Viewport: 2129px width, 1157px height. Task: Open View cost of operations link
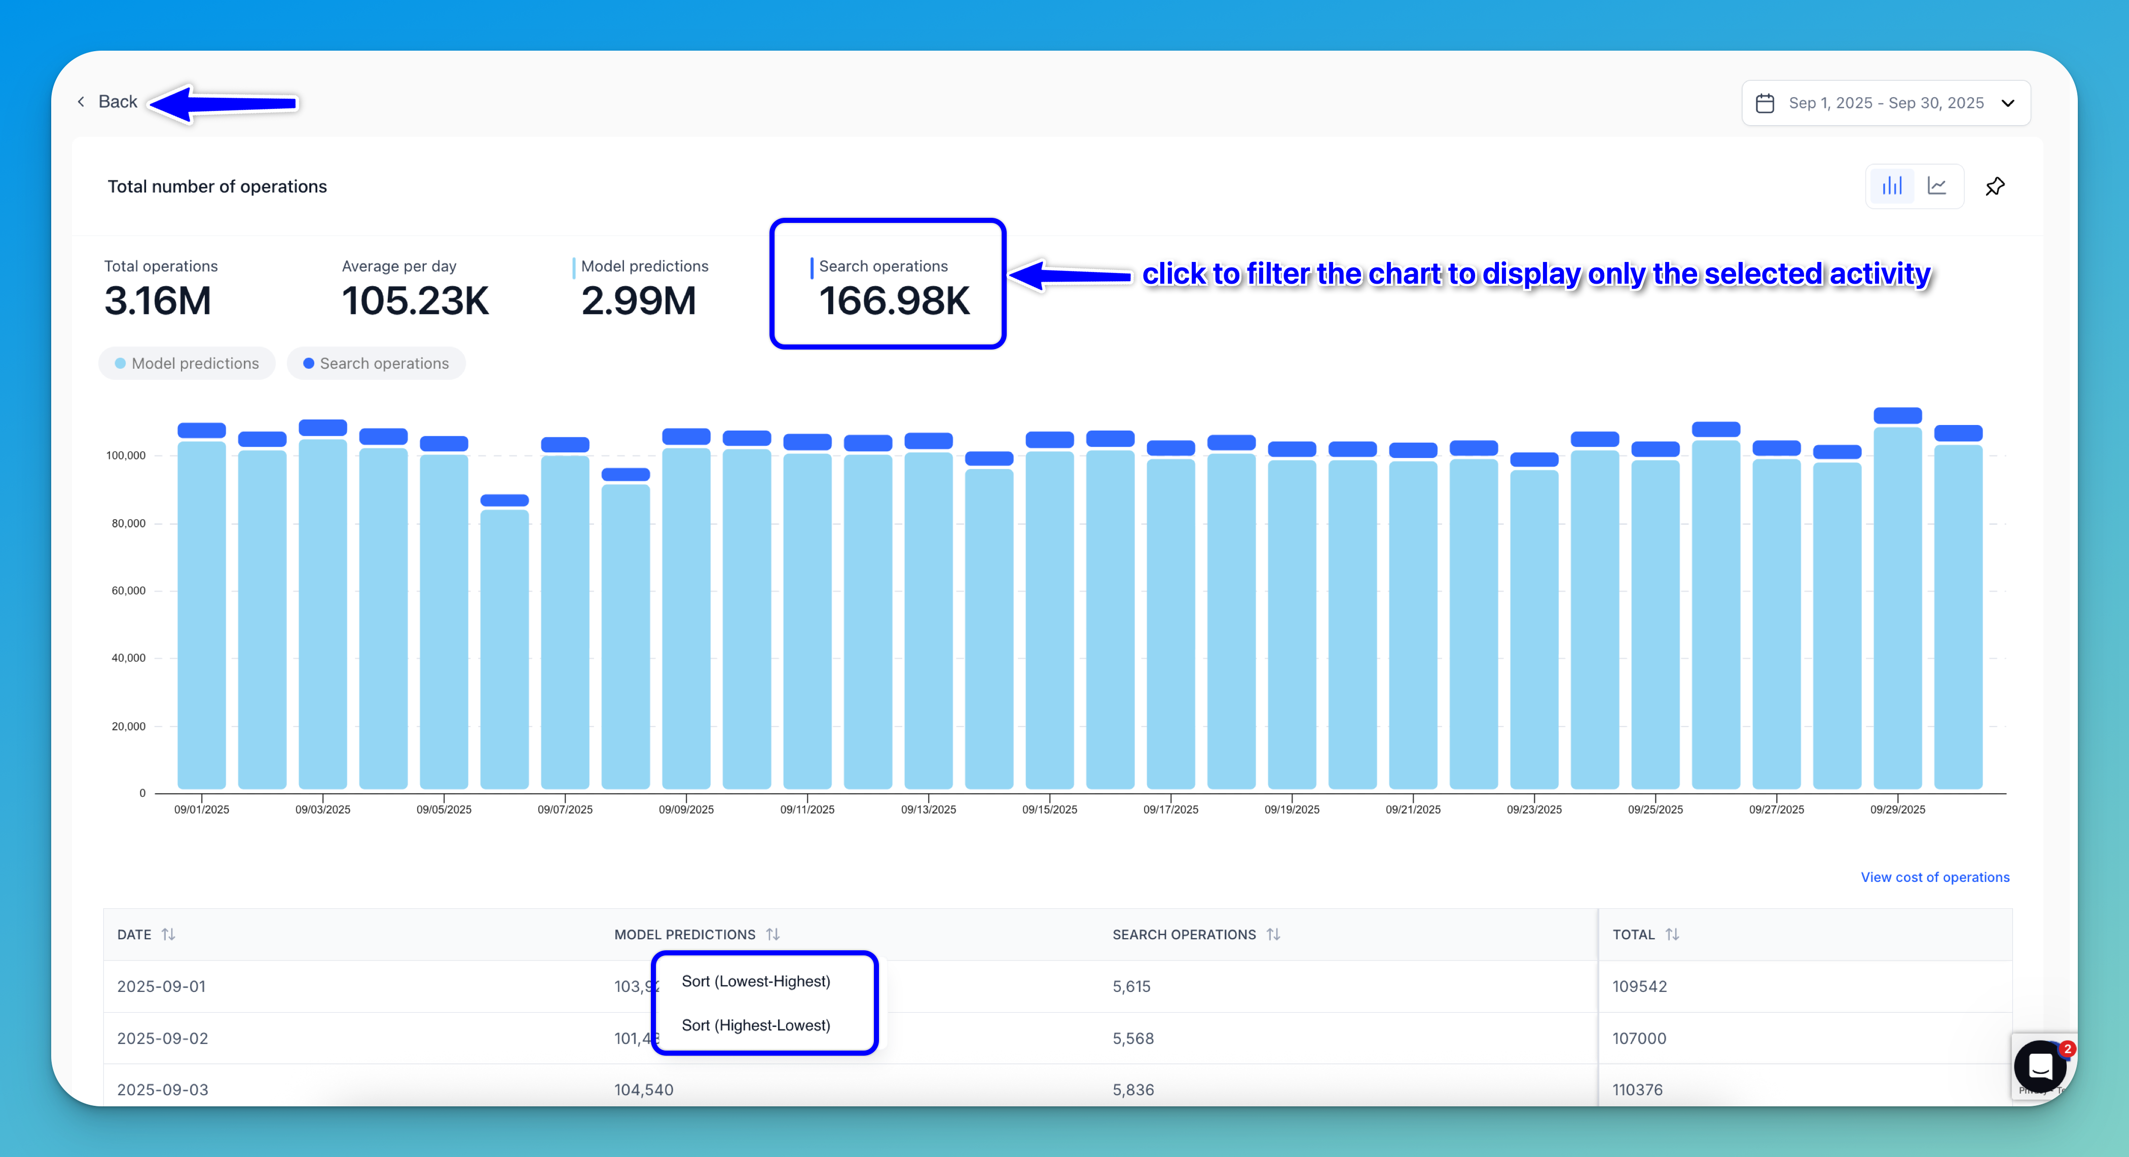[x=1935, y=877]
